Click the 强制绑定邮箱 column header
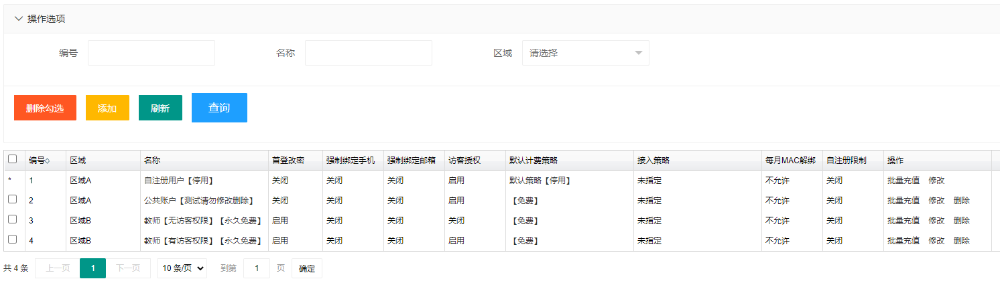This screenshot has width=1000, height=285. (x=414, y=161)
